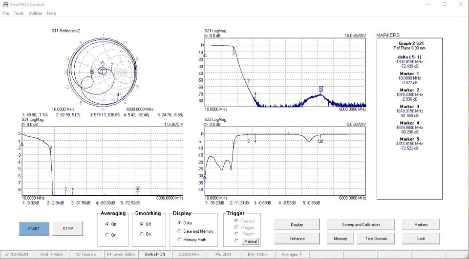Click marker 5 on S21 LogMag top graph
469x259 pixels.
(321, 89)
